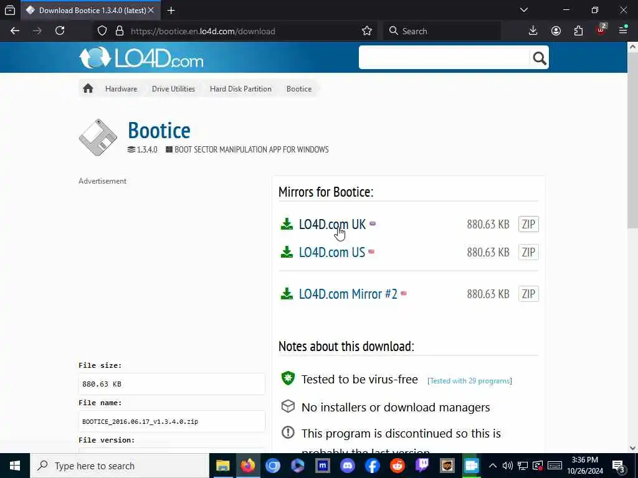
Task: Open the Tested with 29 programs link
Action: (x=470, y=381)
